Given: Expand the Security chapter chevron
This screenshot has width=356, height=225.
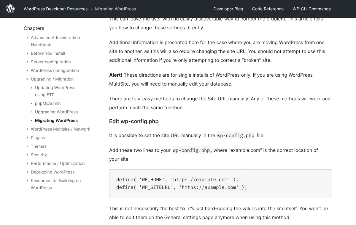Looking at the screenshot, I should point(27,155).
